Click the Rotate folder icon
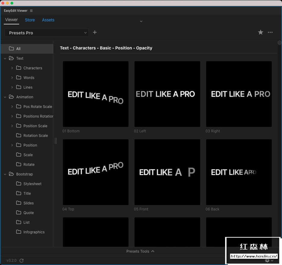282x265 pixels. coord(19,164)
